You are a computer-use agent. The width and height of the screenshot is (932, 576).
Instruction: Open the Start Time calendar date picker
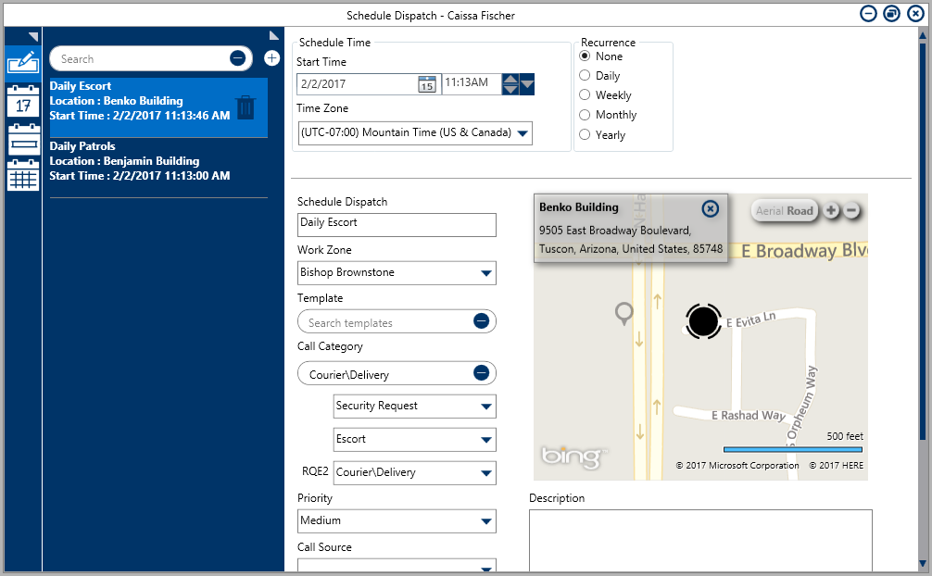(x=426, y=84)
